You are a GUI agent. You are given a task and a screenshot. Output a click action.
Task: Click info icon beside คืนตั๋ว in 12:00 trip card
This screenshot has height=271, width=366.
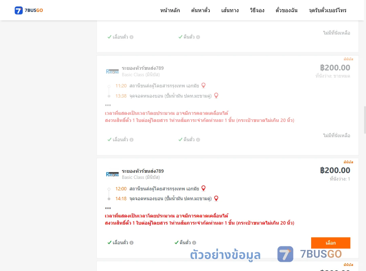194,243
